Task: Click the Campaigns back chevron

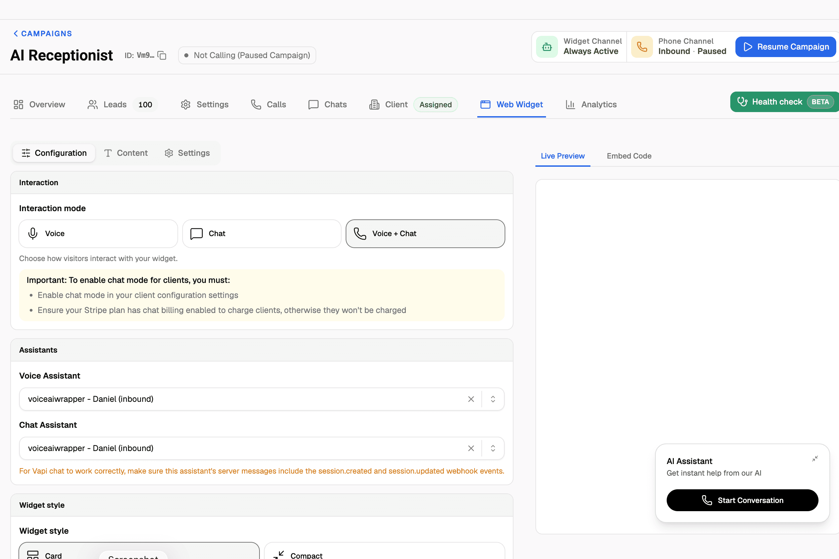Action: (16, 33)
